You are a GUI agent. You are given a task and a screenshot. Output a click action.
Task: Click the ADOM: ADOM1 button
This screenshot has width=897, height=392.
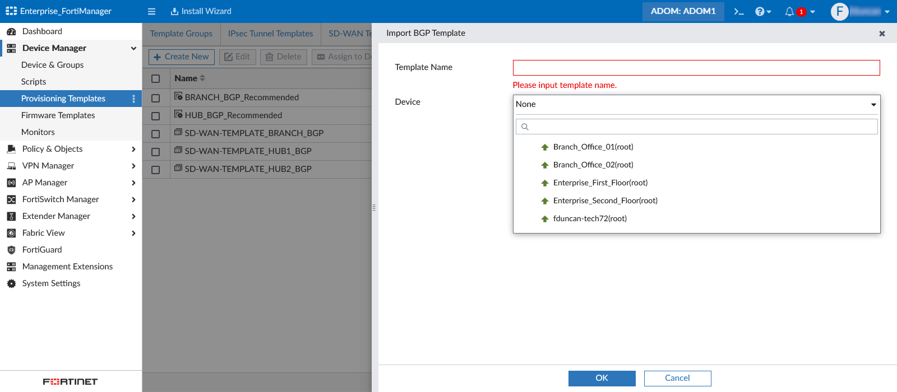[x=683, y=11]
